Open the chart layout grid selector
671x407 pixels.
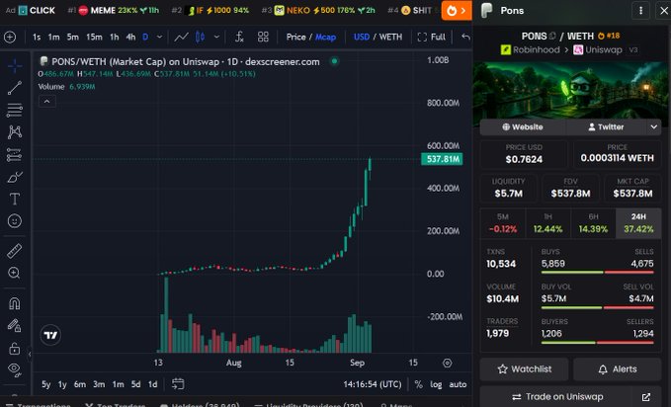[263, 38]
